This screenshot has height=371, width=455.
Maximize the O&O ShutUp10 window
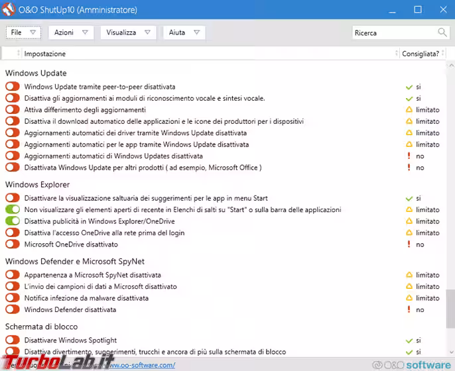tap(418, 9)
